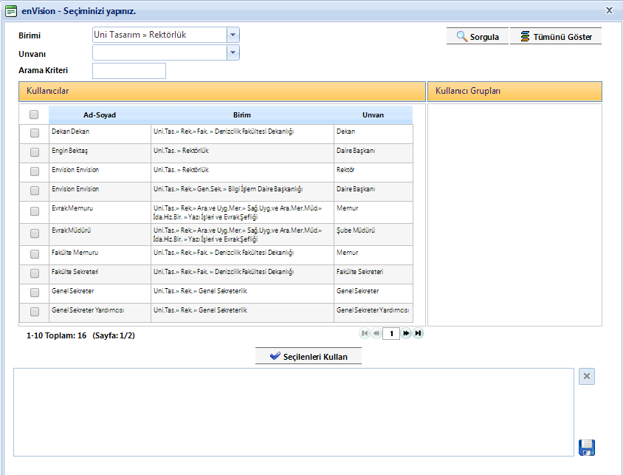Click the enVision window title icon
Image resolution: width=623 pixels, height=475 pixels.
pyautogui.click(x=11, y=11)
